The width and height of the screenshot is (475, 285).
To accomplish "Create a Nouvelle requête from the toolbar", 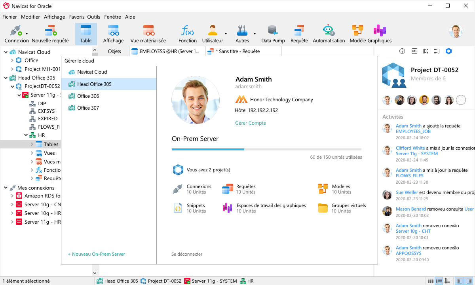I will point(50,34).
